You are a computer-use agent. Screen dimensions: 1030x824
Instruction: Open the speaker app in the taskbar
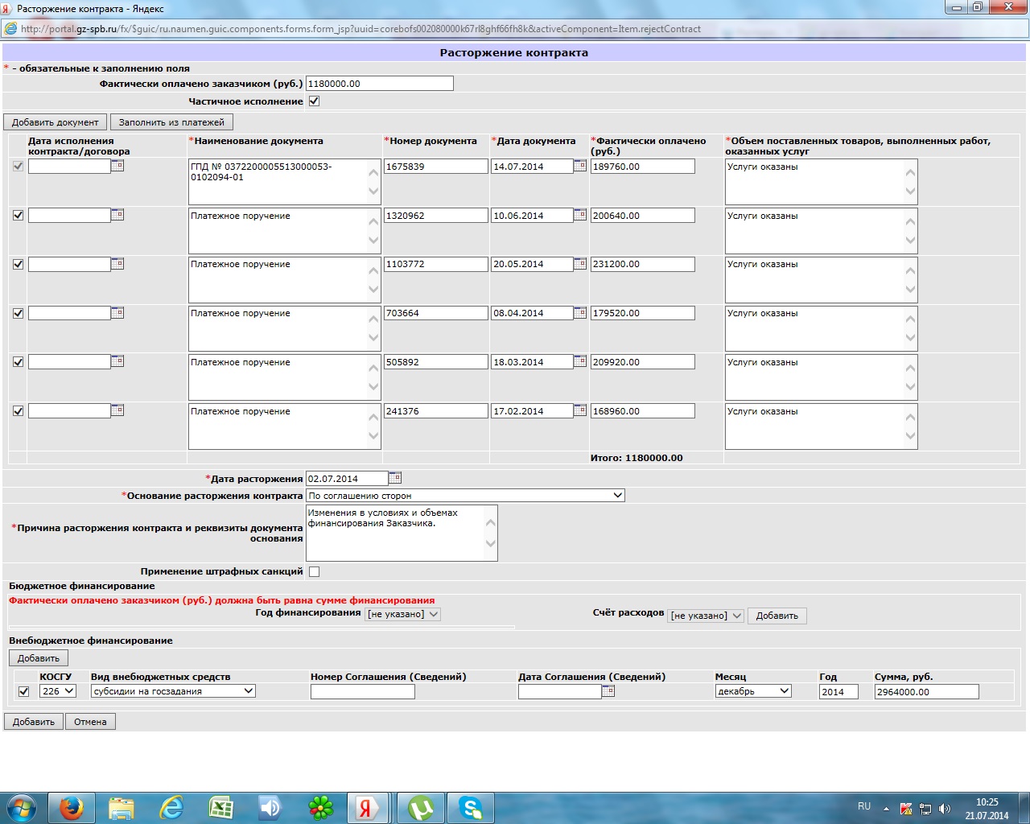coord(271,807)
